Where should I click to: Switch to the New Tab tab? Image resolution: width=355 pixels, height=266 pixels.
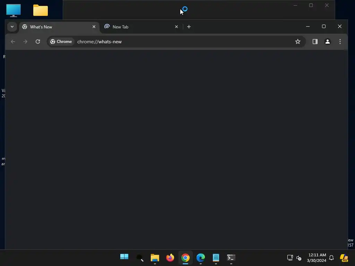pyautogui.click(x=141, y=27)
